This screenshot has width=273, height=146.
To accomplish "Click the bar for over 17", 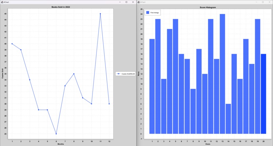I will pyautogui.click(x=246, y=86).
